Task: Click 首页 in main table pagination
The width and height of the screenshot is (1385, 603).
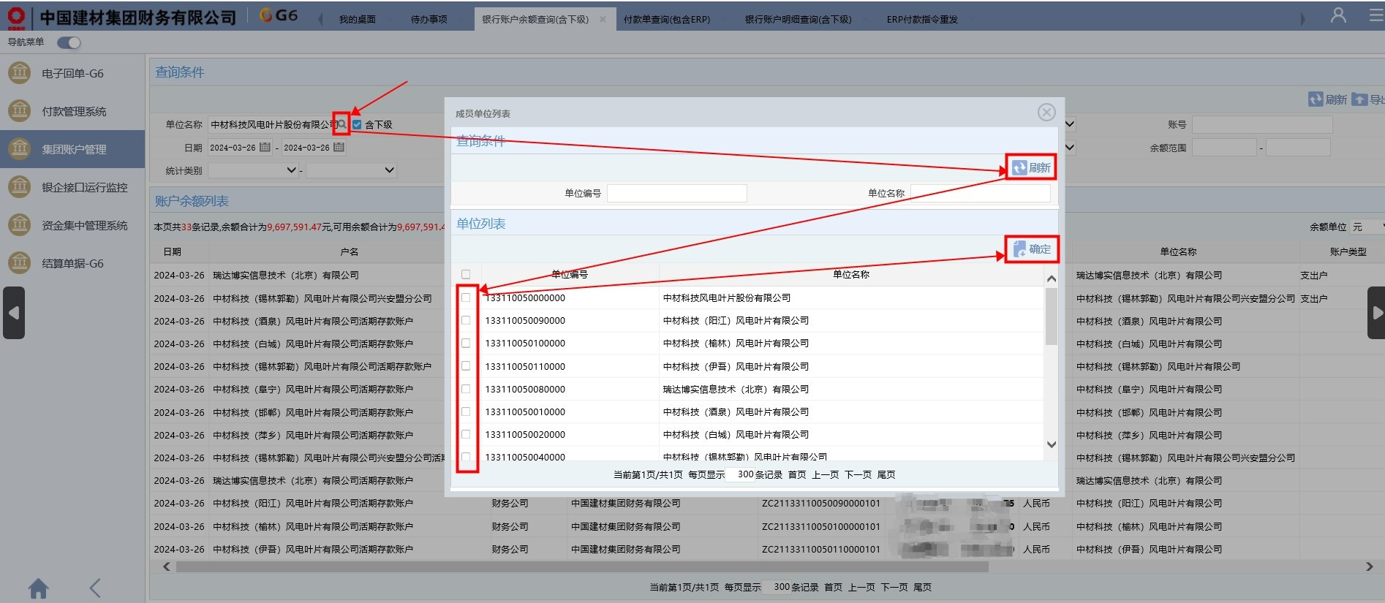Action: click(x=833, y=588)
